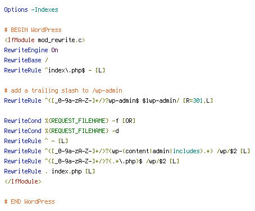The height and width of the screenshot is (211, 255).
Task: Click the '# END WordPress' comment line
Action: [29, 201]
